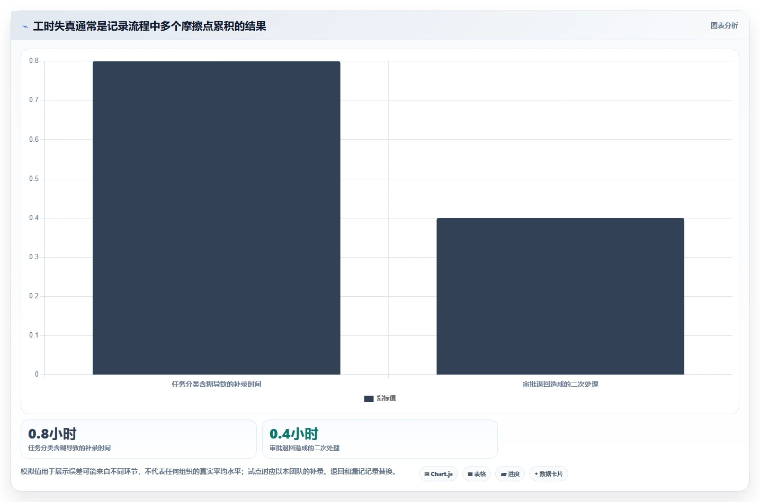Click the caption under the 0.8小时 value

69,448
